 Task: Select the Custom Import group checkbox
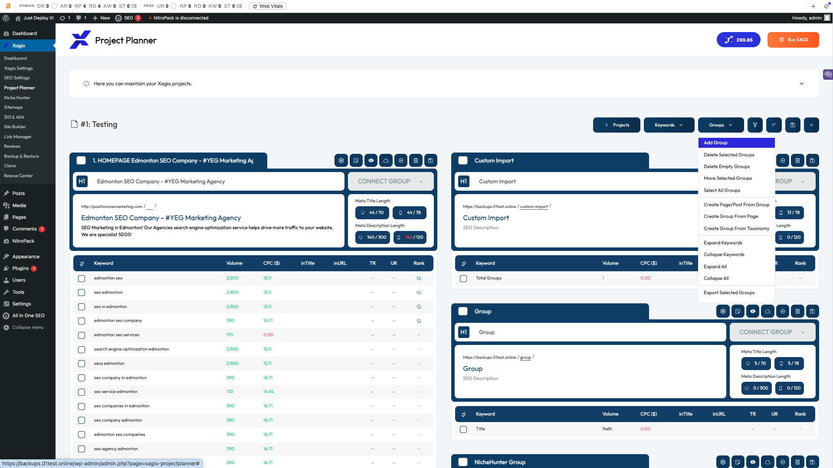click(x=463, y=160)
